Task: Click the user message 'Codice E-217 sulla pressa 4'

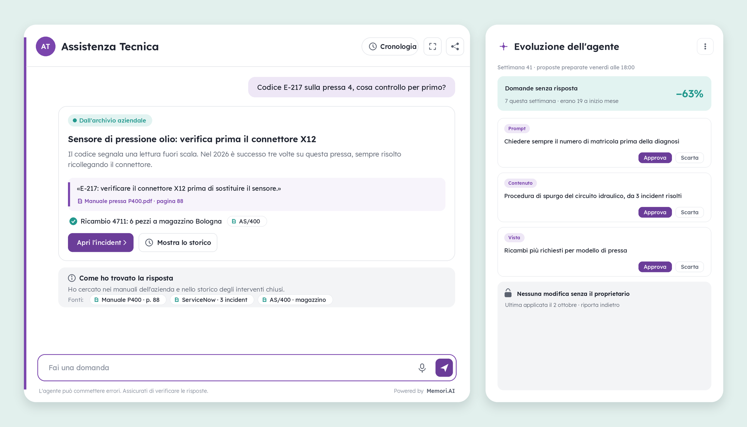Action: [351, 87]
